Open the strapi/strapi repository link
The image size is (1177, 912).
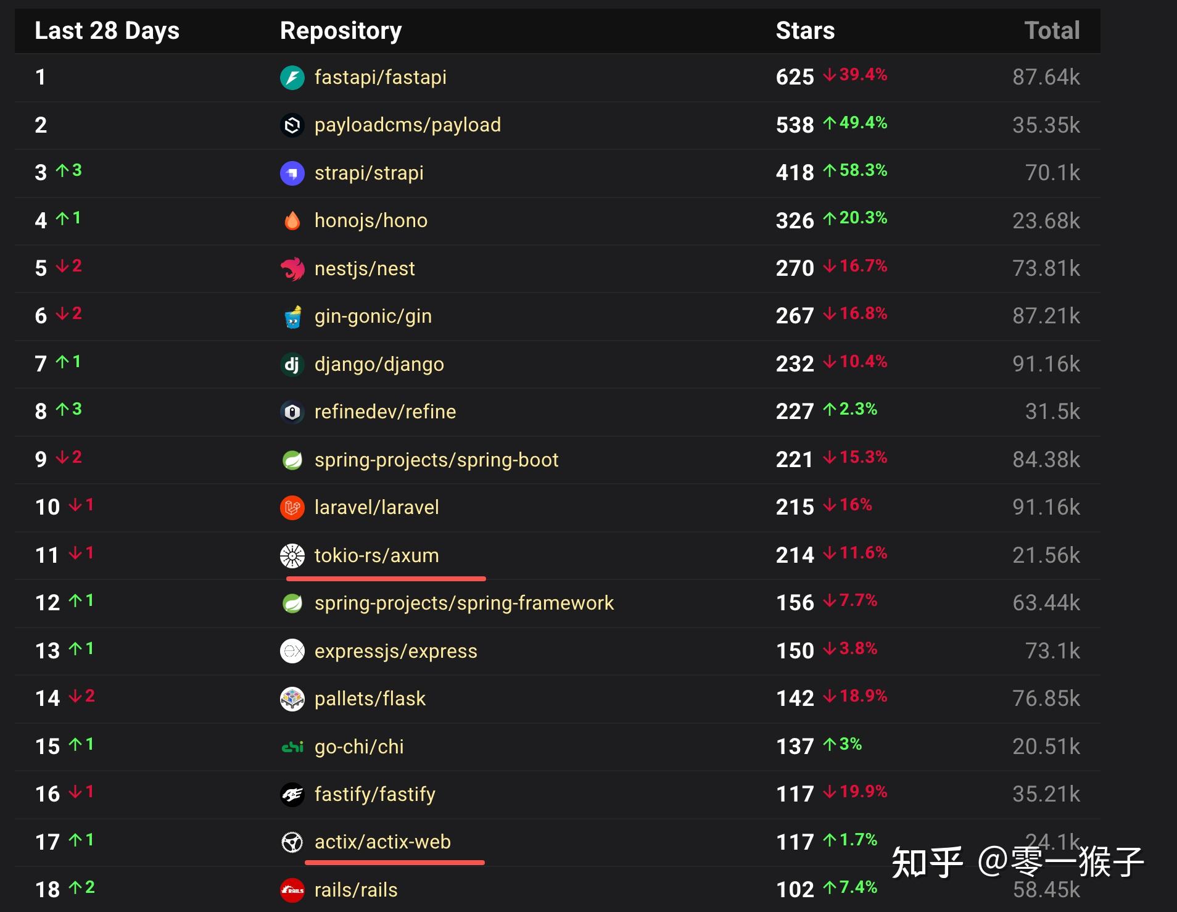point(369,173)
